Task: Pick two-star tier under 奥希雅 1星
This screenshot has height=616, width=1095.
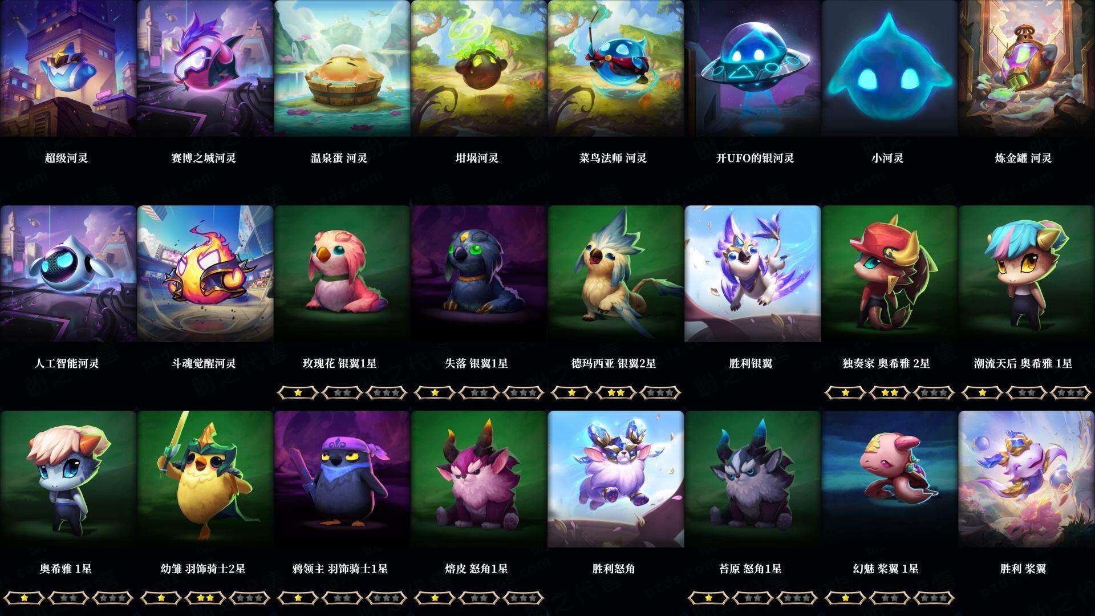Action: coord(68,598)
